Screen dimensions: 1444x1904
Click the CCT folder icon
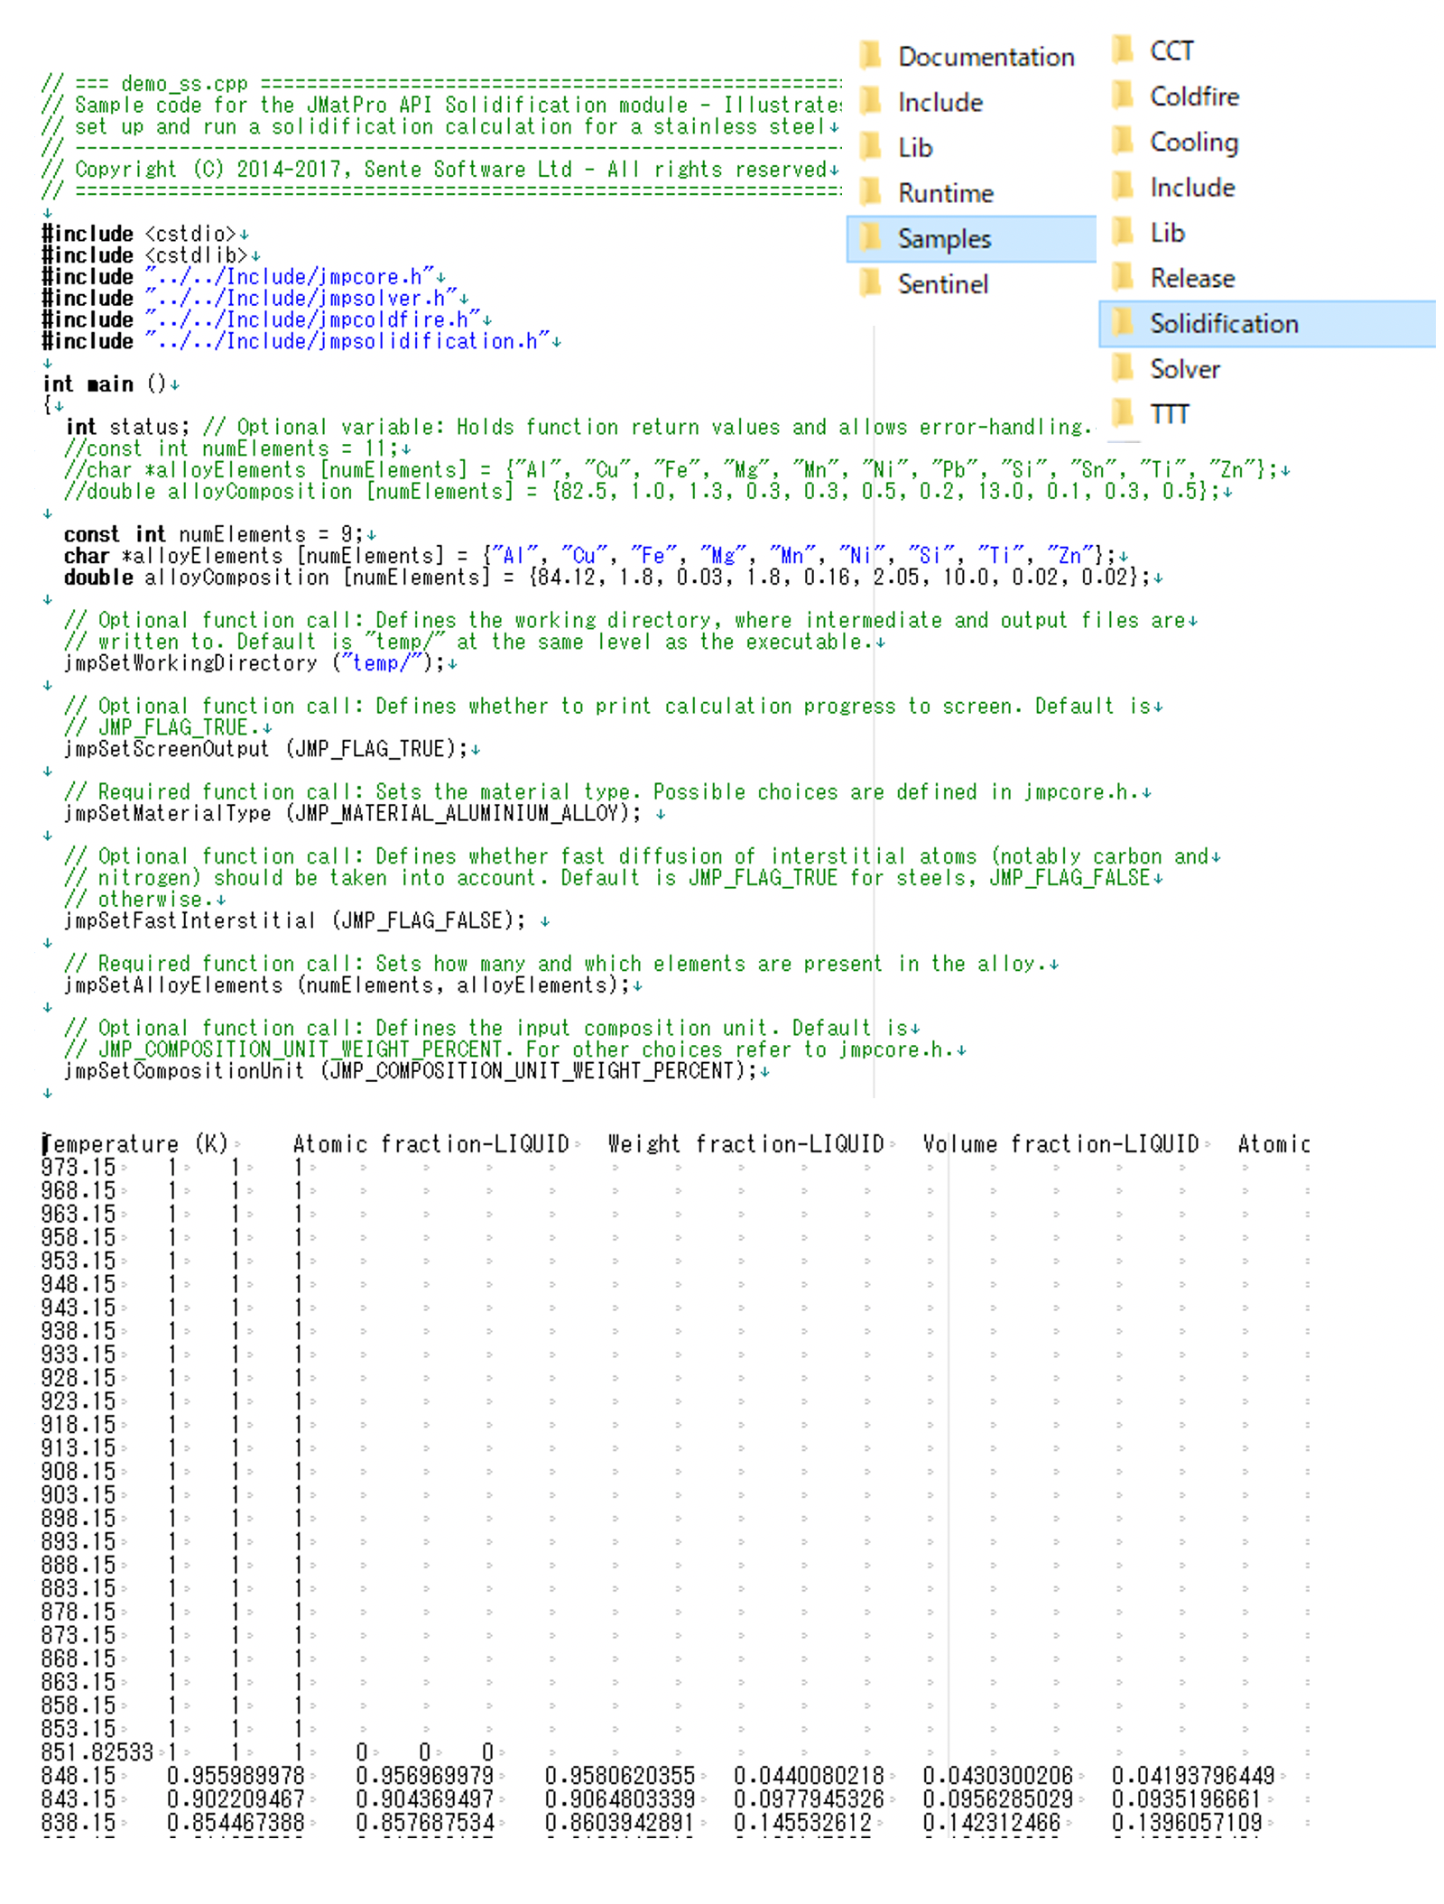tap(1123, 50)
